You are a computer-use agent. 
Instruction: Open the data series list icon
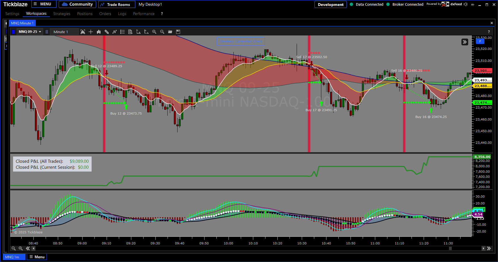pos(123,32)
